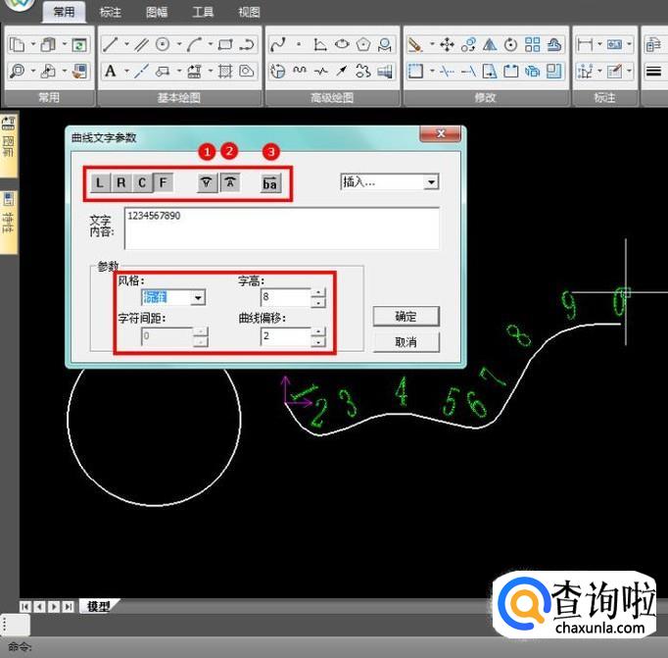
Task: Expand the Line tool dropdown arrow
Action: [126, 44]
